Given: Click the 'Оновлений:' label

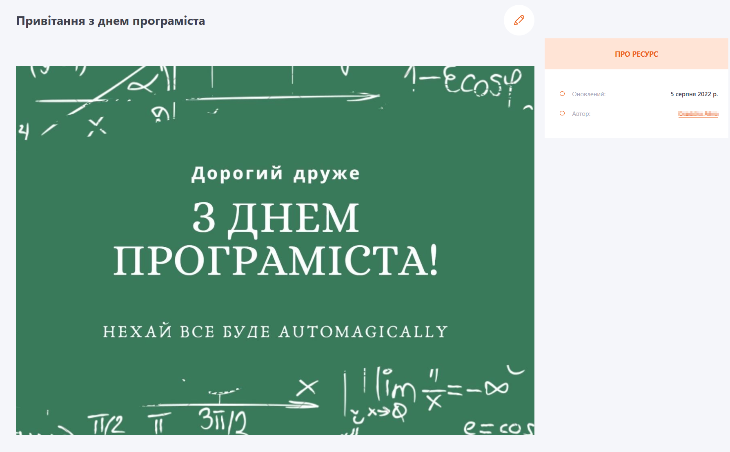Looking at the screenshot, I should click(589, 94).
